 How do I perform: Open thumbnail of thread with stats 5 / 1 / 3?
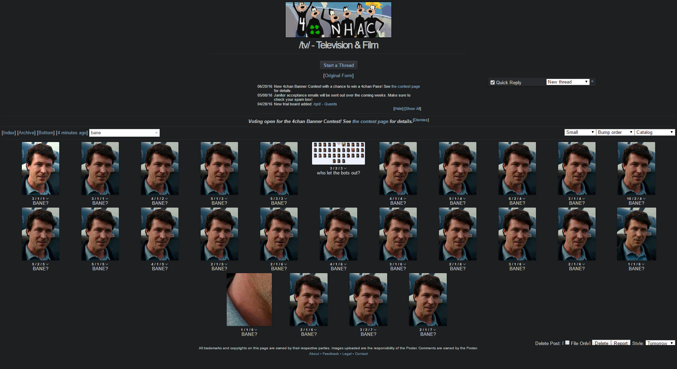(x=219, y=168)
